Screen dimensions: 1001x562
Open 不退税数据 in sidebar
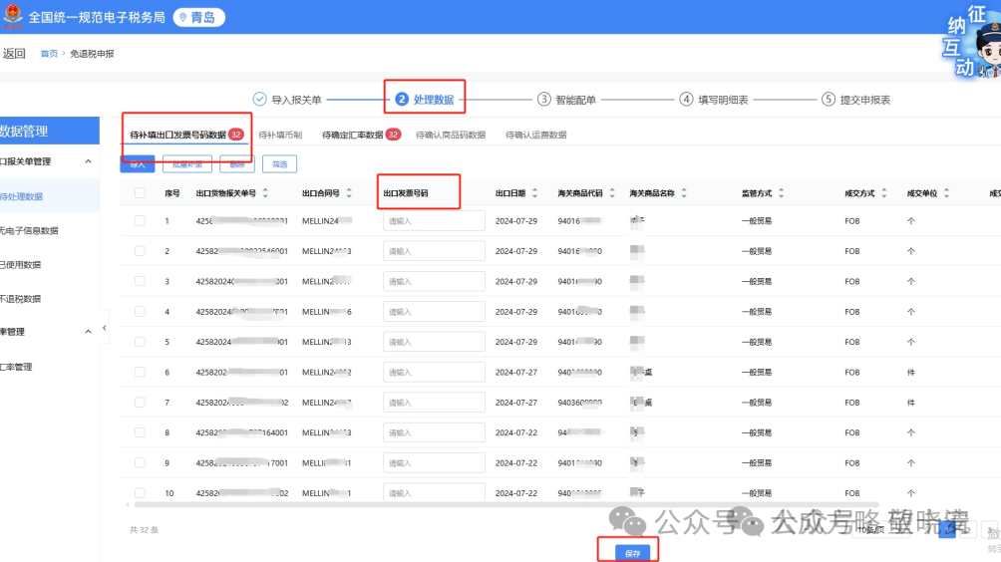(x=20, y=299)
